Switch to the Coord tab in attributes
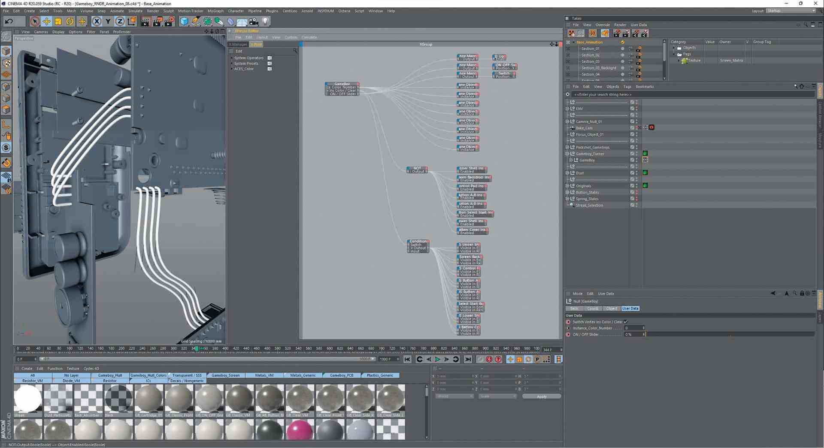824x448 pixels. click(593, 309)
